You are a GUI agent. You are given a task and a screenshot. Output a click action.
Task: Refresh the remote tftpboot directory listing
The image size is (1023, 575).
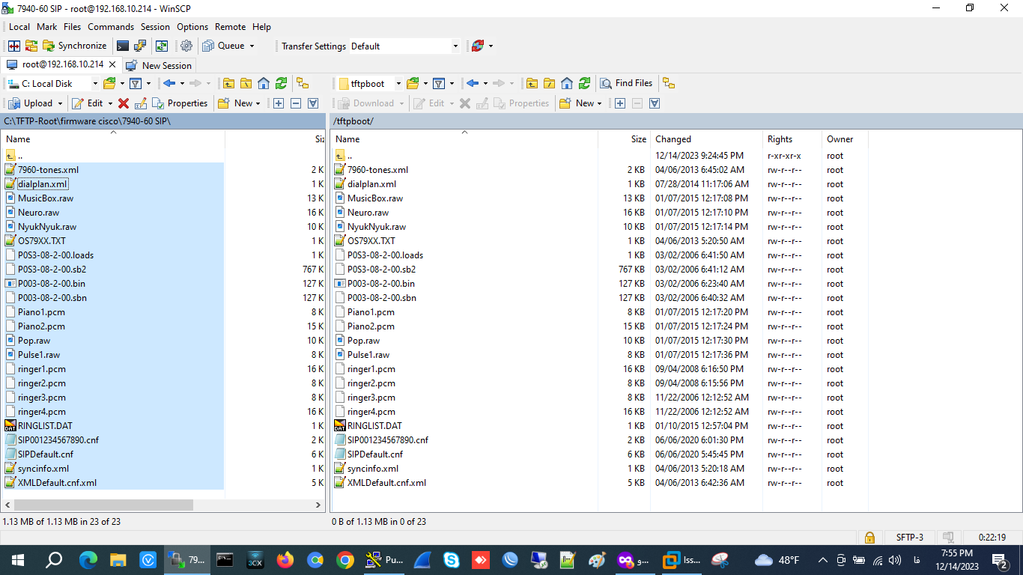coord(585,83)
